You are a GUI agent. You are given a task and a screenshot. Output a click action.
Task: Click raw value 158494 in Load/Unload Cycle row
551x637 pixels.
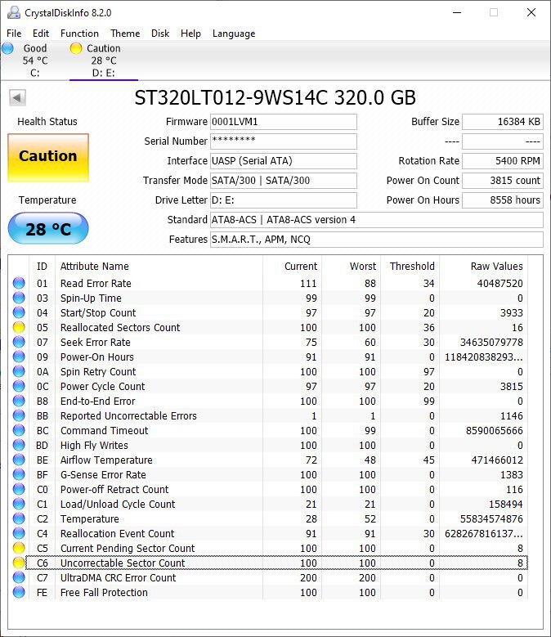(505, 504)
